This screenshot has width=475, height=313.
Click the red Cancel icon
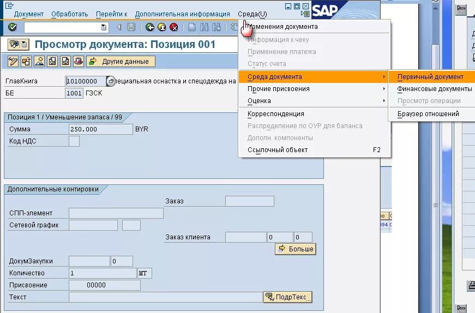click(174, 27)
